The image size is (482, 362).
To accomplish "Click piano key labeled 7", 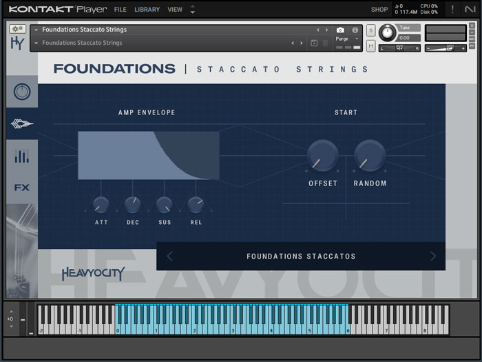I will point(387,330).
